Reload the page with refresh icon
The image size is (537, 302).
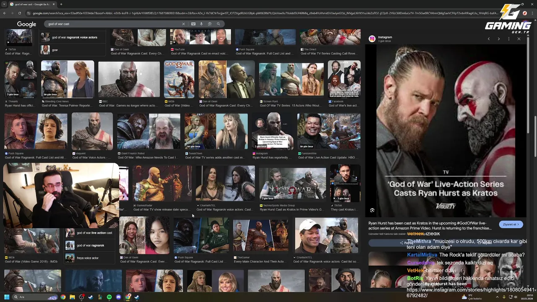coord(19,13)
